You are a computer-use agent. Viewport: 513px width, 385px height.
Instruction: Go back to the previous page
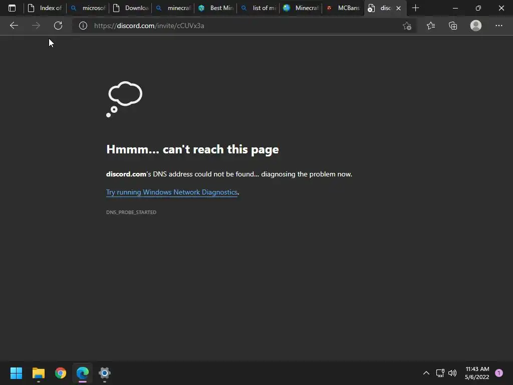pyautogui.click(x=14, y=26)
